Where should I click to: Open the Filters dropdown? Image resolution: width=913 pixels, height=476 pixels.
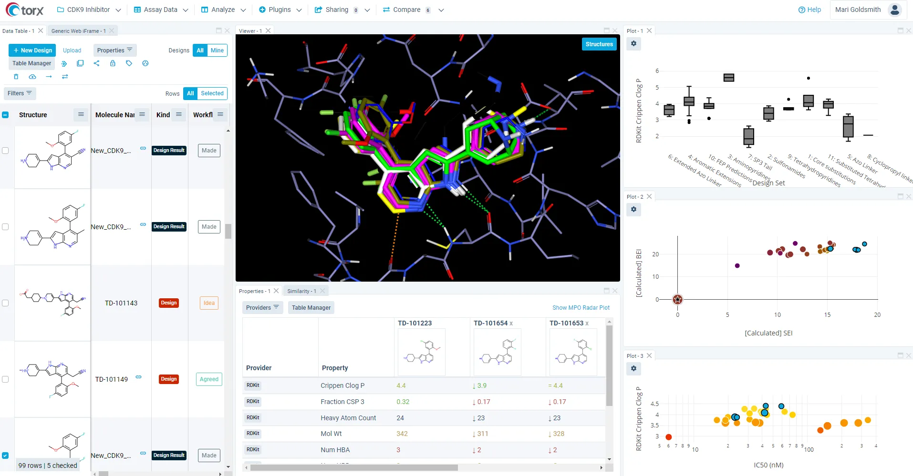[20, 93]
